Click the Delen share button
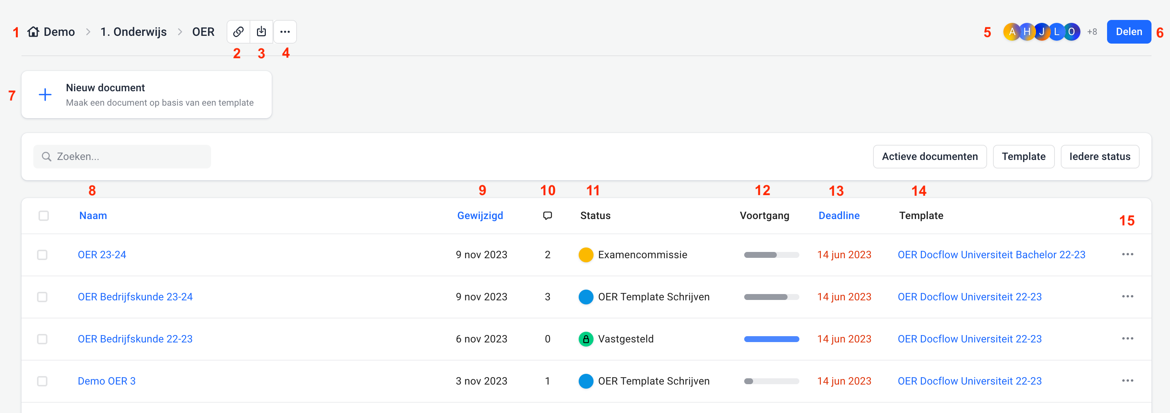 [1128, 32]
